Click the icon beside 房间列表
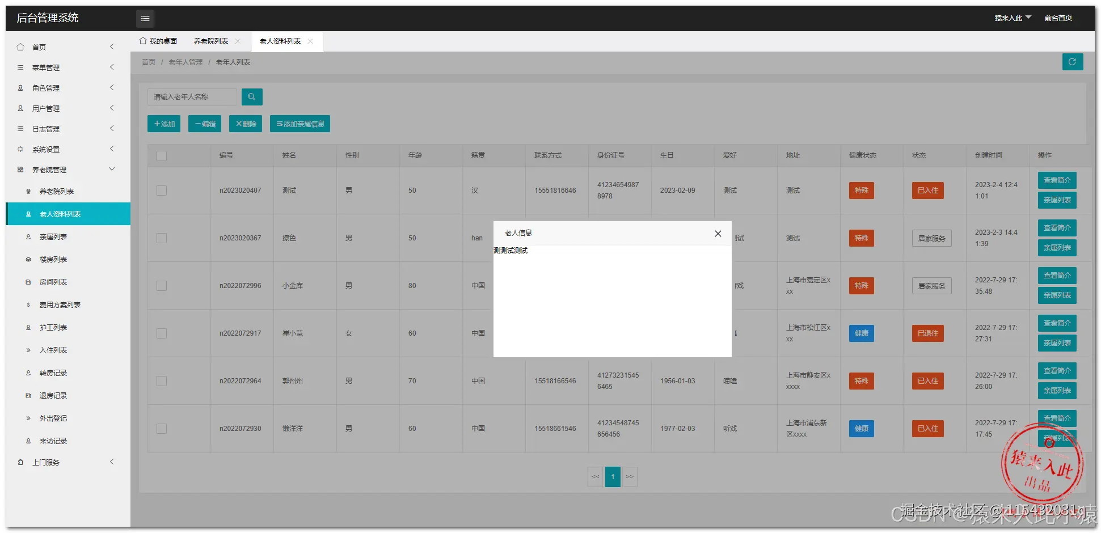 pyautogui.click(x=28, y=282)
